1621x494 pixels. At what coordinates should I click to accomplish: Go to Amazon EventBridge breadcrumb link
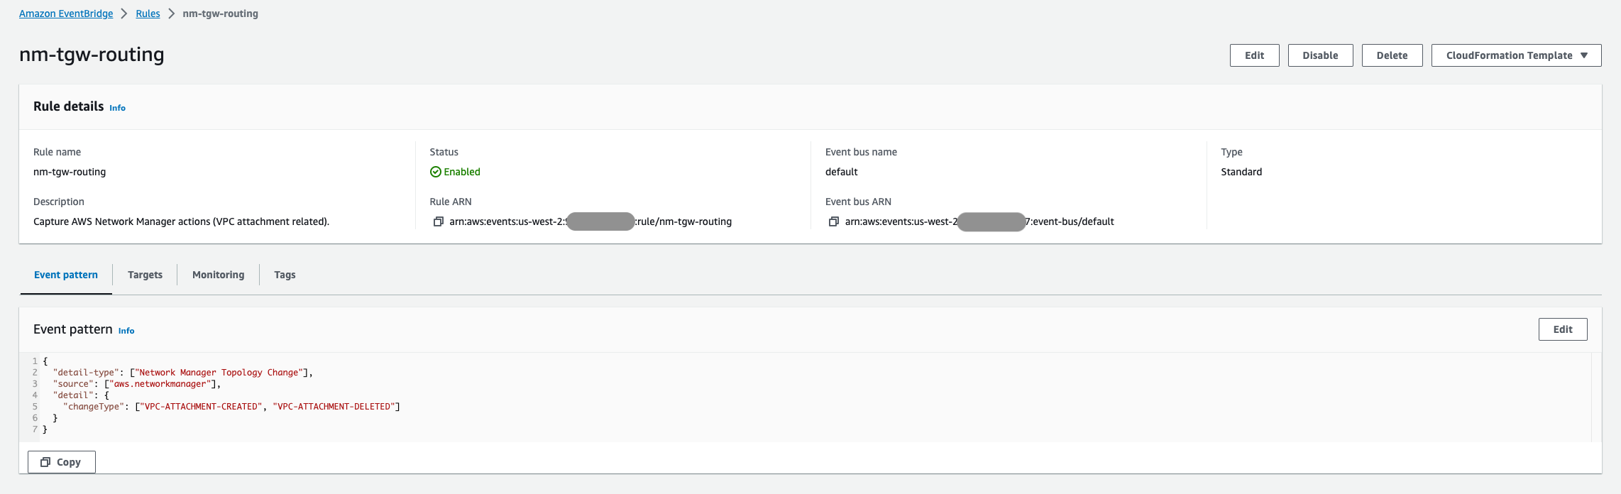tap(66, 13)
